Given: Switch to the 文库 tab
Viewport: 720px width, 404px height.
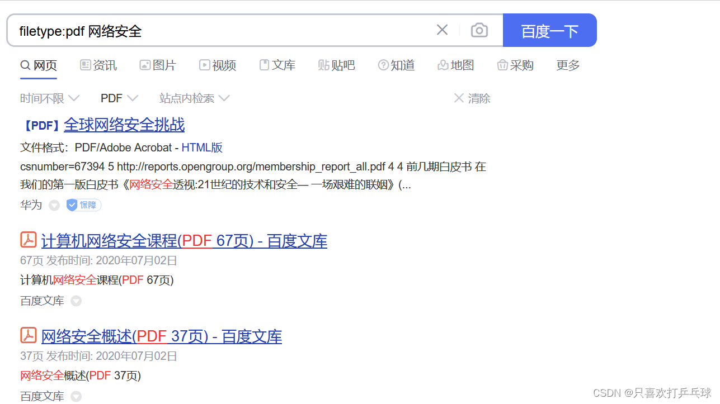Looking at the screenshot, I should coord(277,65).
